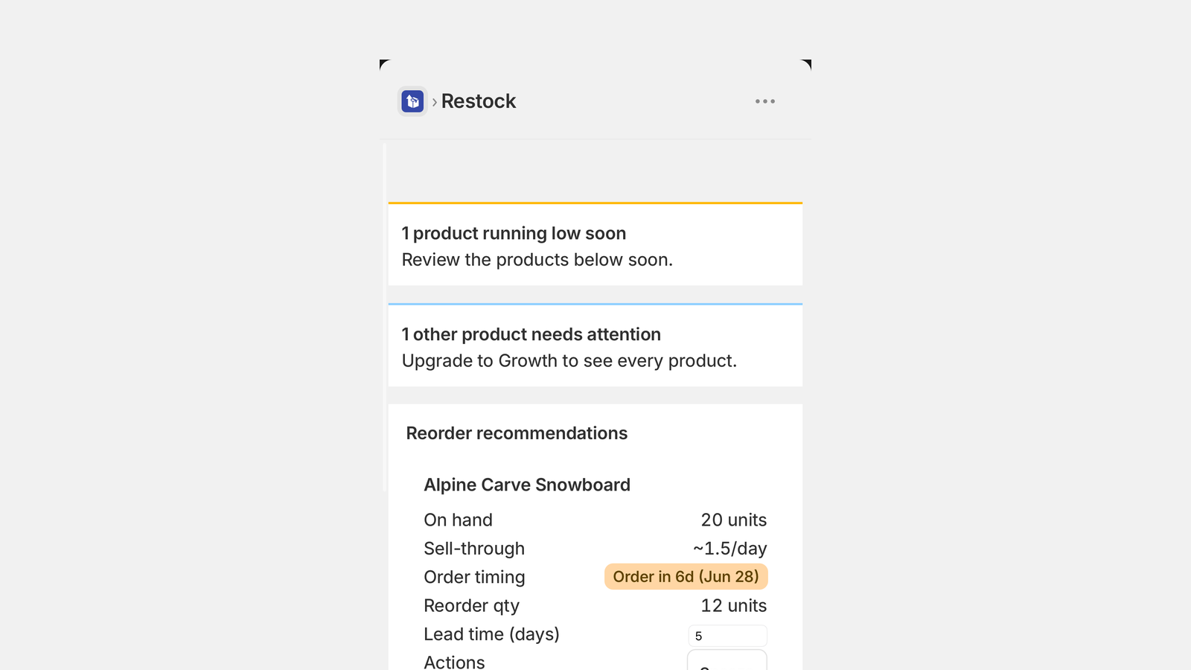Open the Alpine Carve Snowboard product
This screenshot has height=670, width=1191.
click(x=527, y=485)
